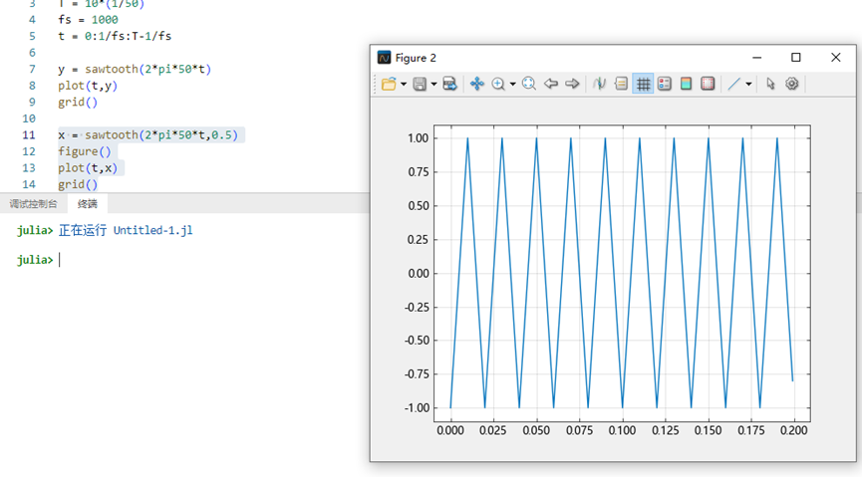Go to the next view with the right arrow

tap(572, 84)
